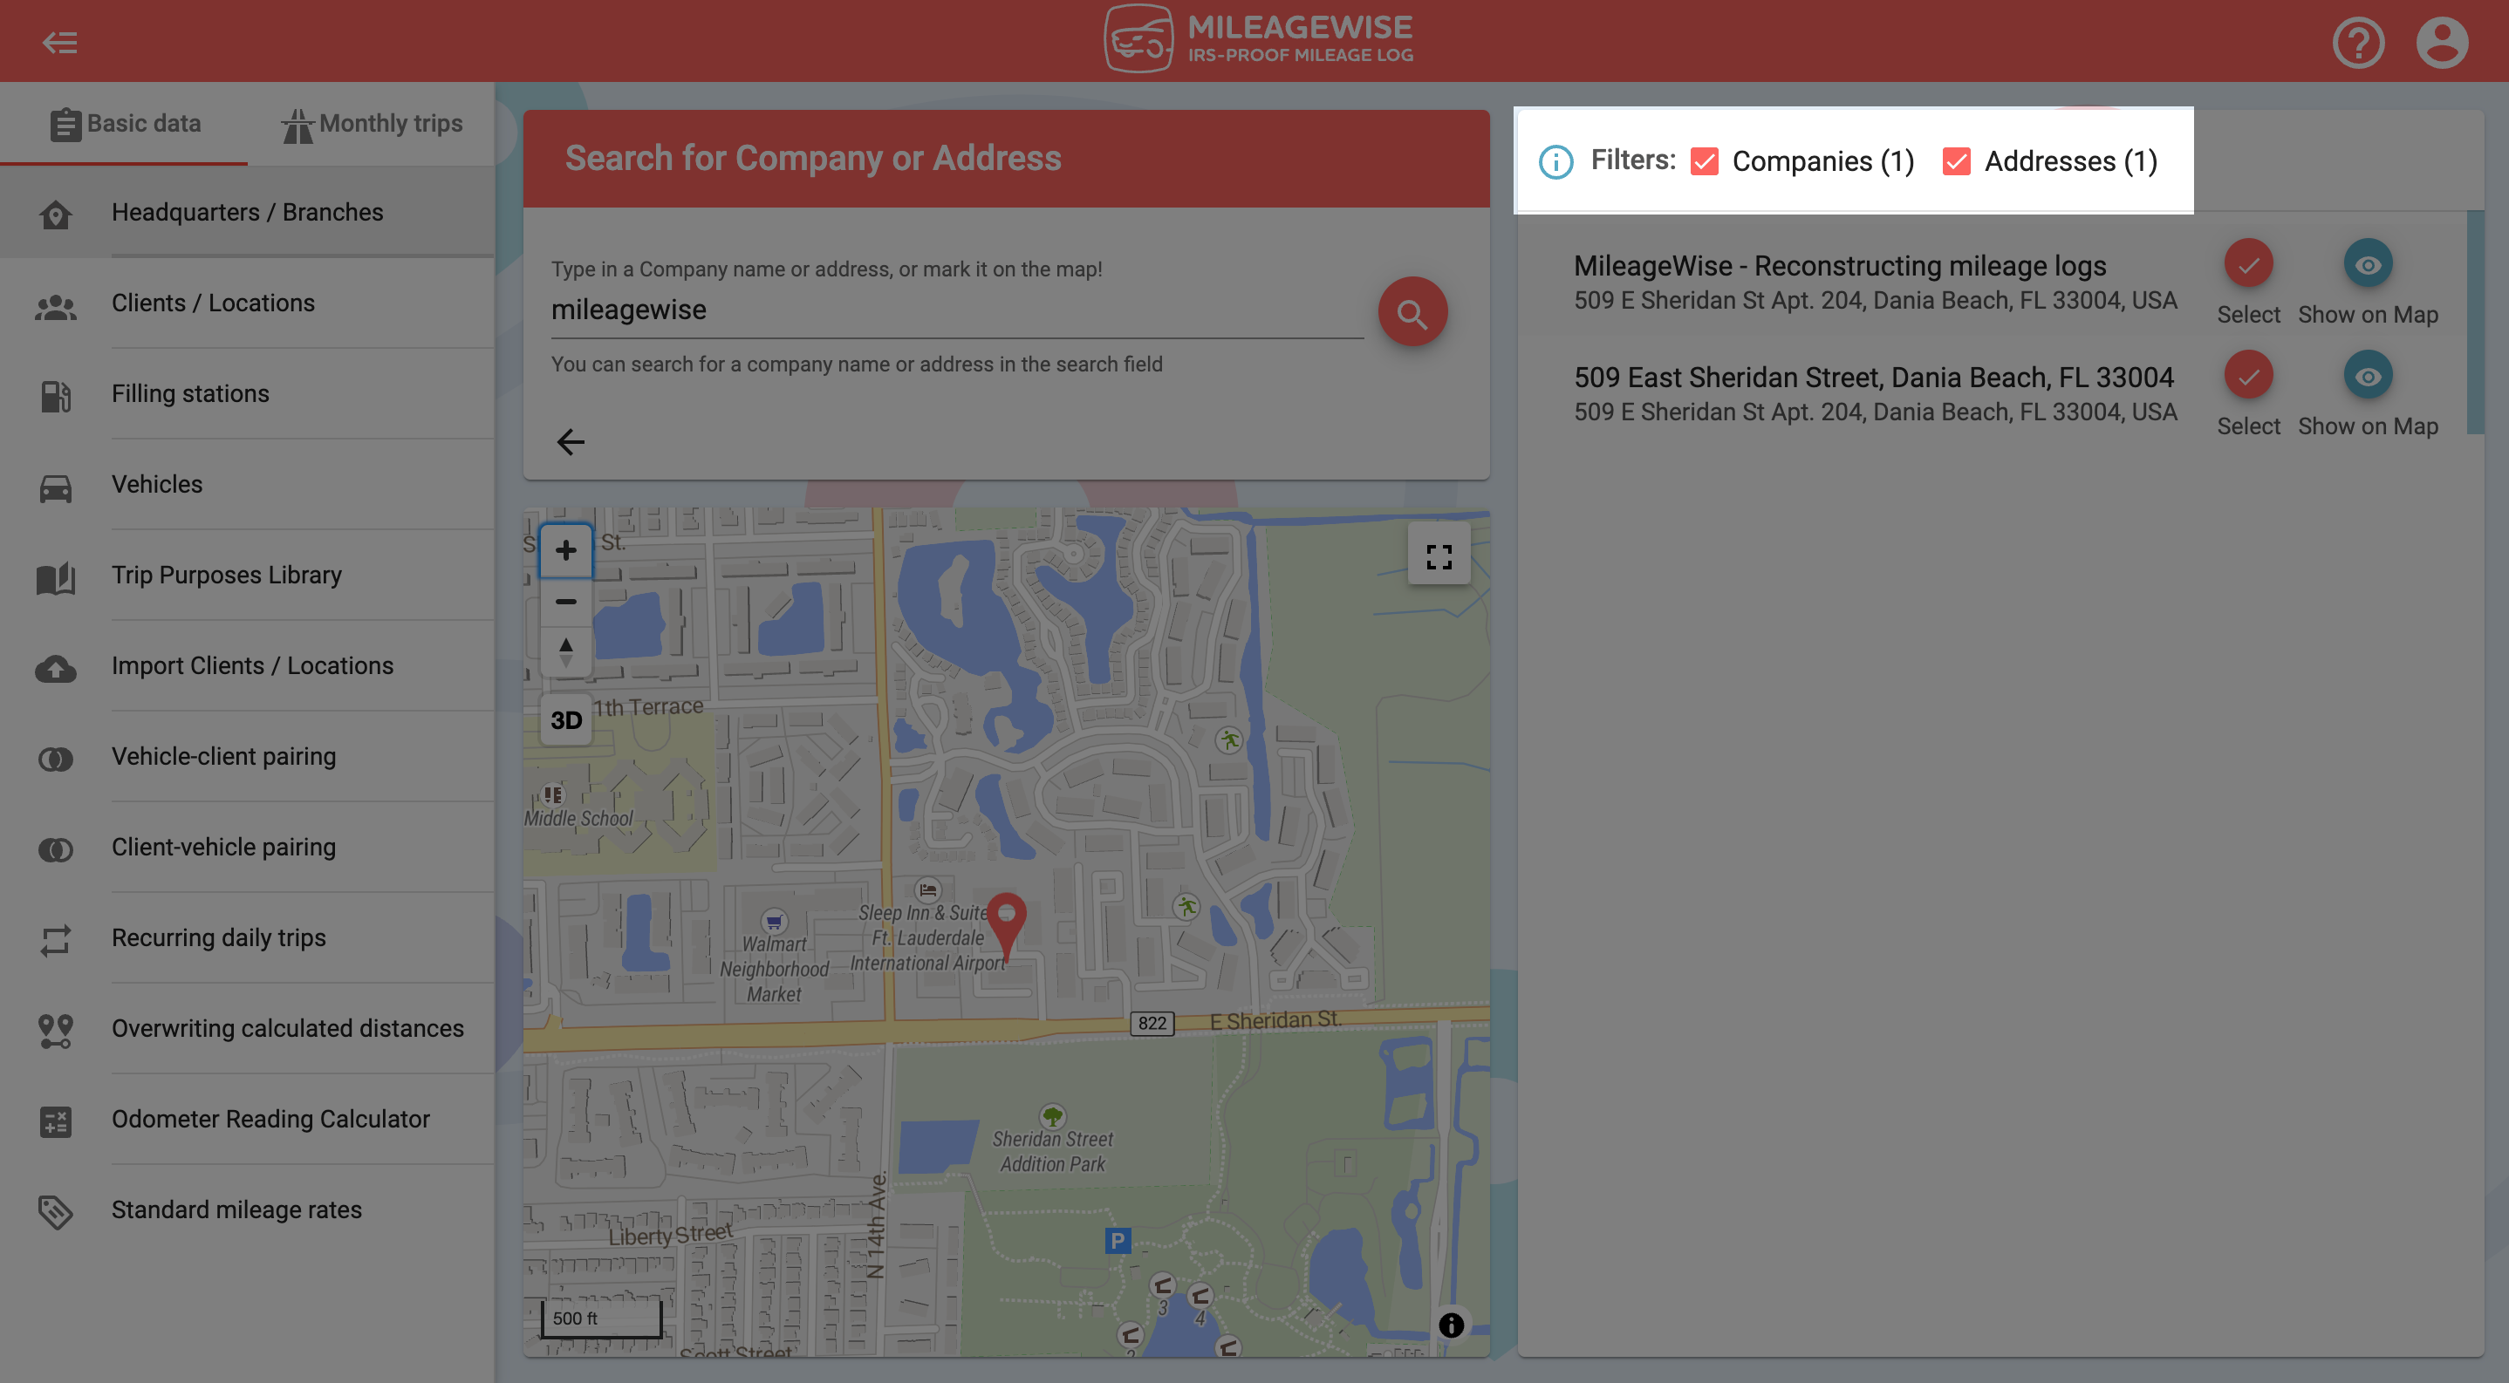This screenshot has width=2509, height=1383.
Task: Click the back arrow under the search field
Action: click(570, 442)
